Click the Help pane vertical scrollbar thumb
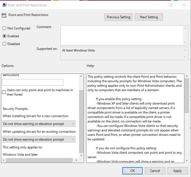The height and width of the screenshot is (177, 191). click(187, 96)
